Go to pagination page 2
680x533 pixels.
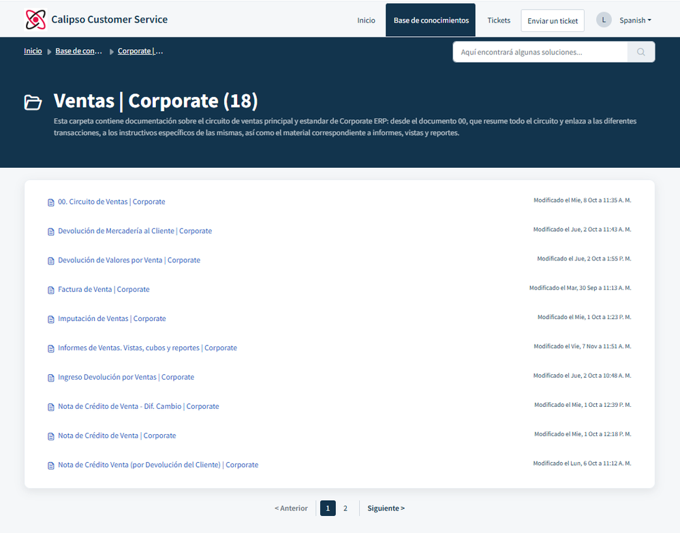(345, 508)
